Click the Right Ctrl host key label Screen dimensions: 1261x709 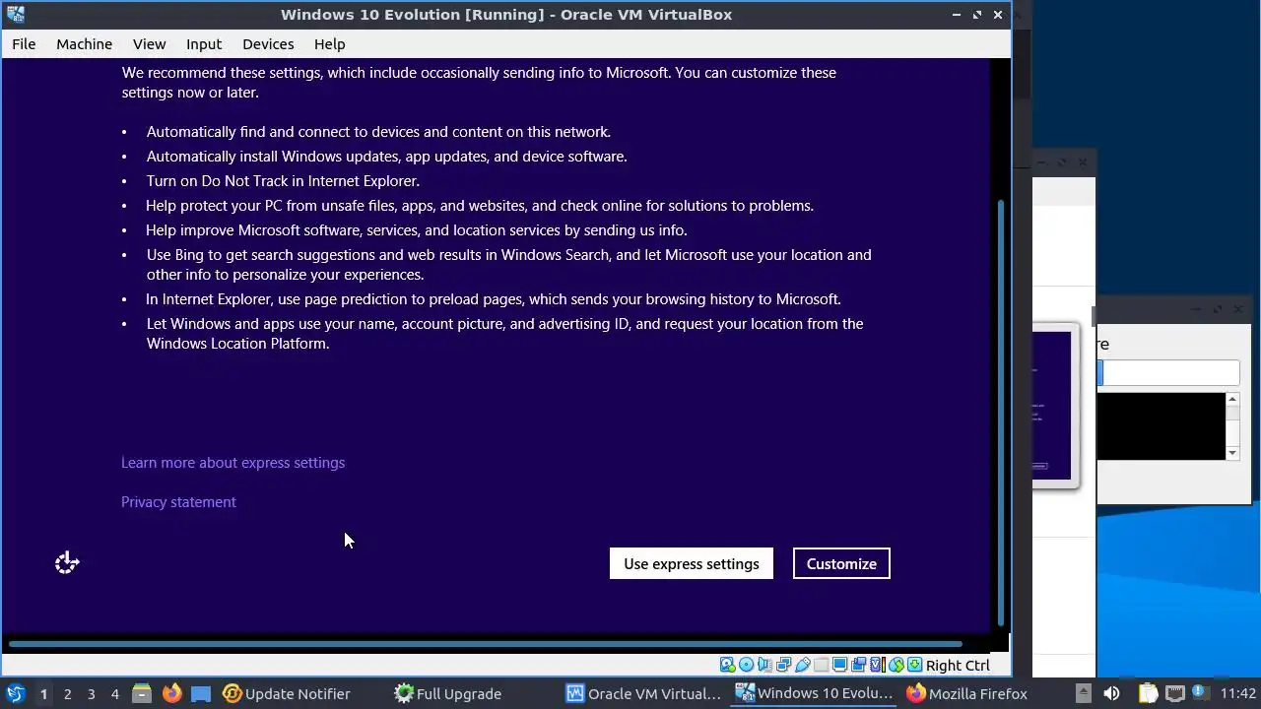958,665
